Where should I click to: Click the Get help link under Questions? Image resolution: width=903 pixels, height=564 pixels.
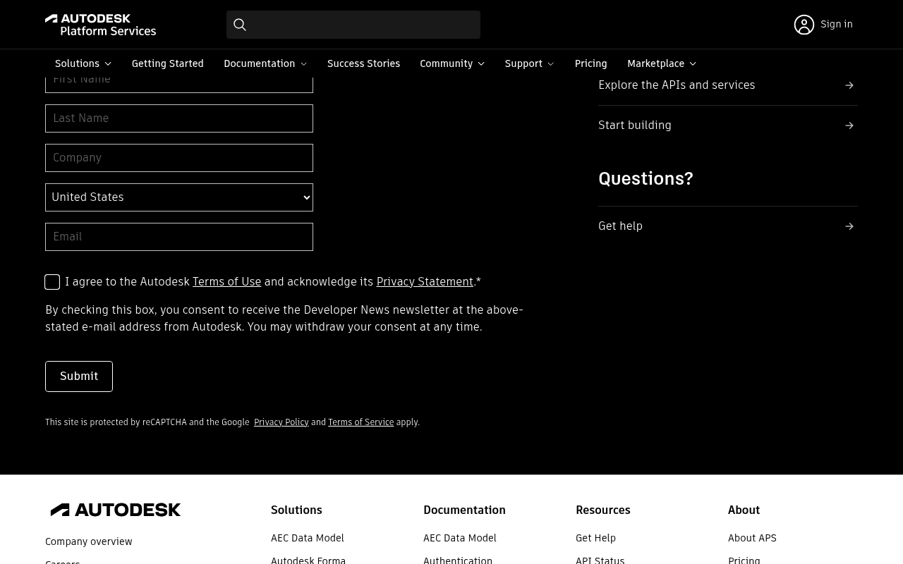620,226
